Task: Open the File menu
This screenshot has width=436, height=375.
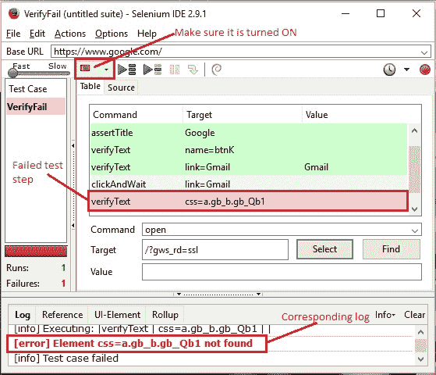Action: [13, 34]
